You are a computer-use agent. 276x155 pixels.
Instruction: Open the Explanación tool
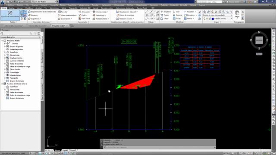pyautogui.click(x=65, y=19)
